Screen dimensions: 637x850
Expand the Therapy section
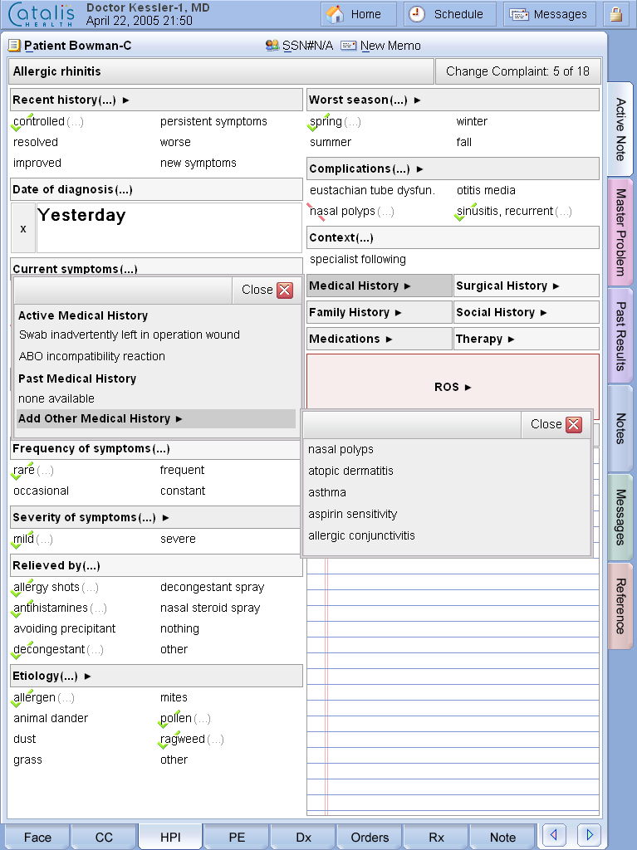527,339
